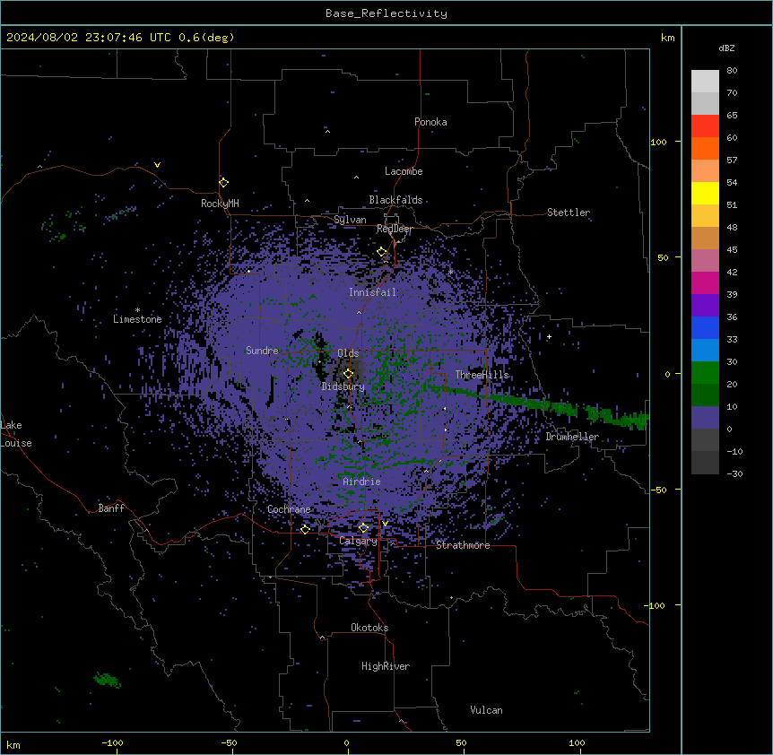Viewport: 773px width, 755px height.
Task: Click the Drumheller label
Action: [572, 437]
